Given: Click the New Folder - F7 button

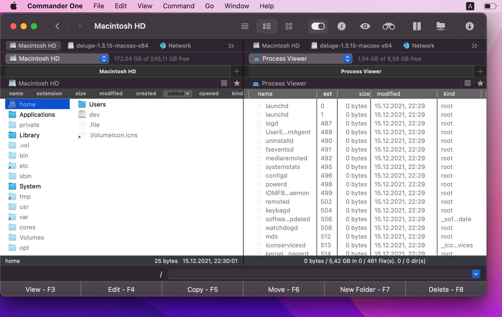Looking at the screenshot, I should coord(365,290).
